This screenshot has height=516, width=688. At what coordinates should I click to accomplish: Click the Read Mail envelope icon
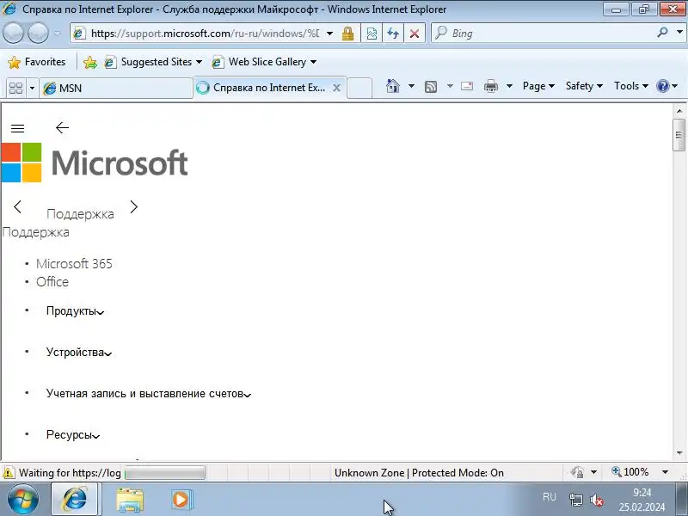[x=467, y=86]
